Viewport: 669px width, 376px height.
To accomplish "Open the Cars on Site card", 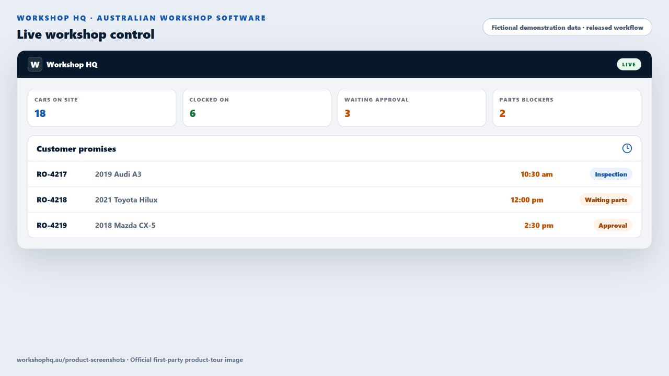I will point(102,108).
